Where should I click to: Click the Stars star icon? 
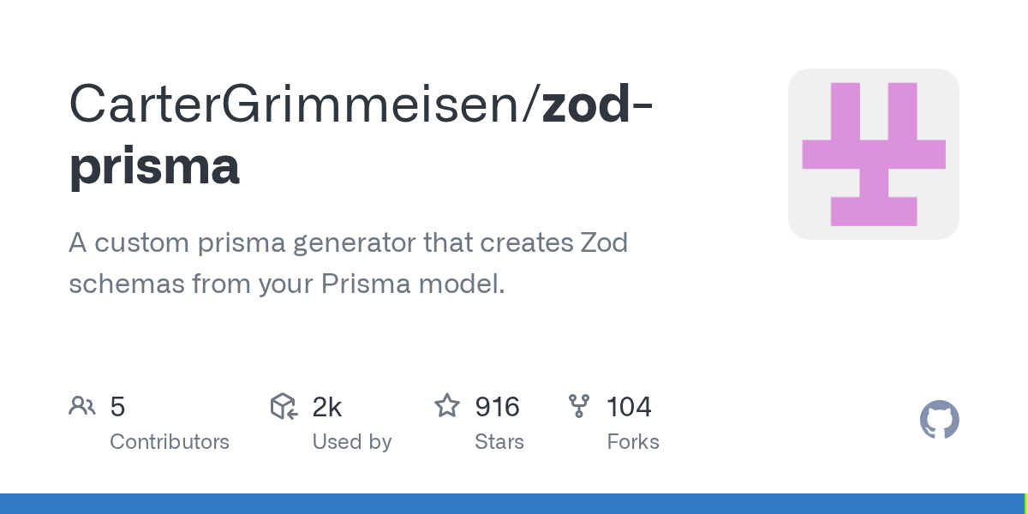click(x=447, y=406)
